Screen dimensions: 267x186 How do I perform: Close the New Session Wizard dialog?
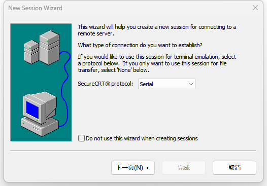(x=255, y=8)
